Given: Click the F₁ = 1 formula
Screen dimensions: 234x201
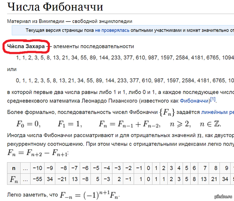Looking at the screenshot, I should tap(70, 124).
